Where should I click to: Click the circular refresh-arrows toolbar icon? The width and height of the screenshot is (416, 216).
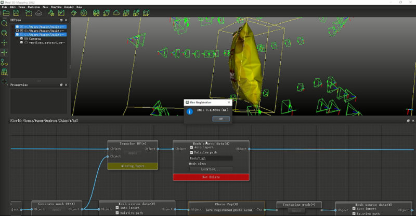96,12
